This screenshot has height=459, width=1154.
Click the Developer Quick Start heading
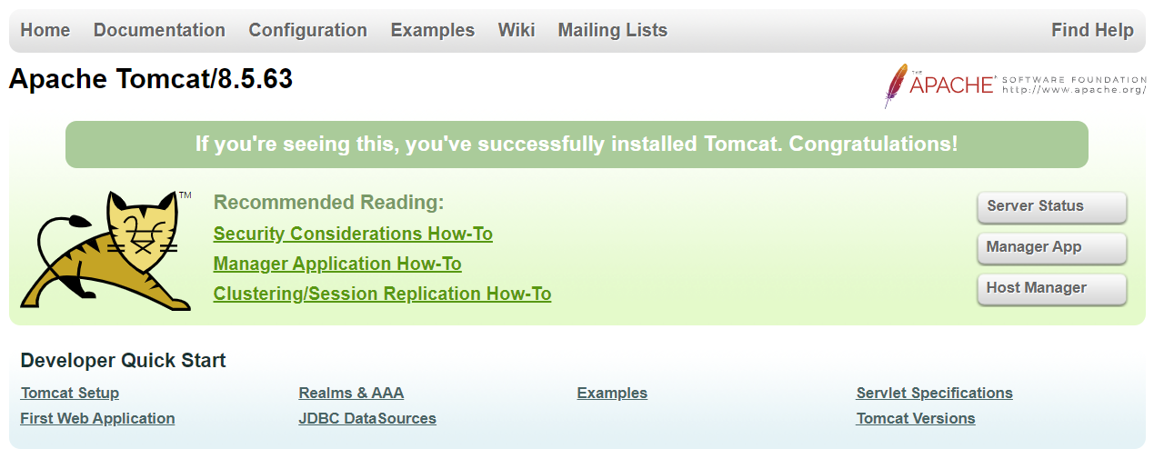tap(123, 360)
